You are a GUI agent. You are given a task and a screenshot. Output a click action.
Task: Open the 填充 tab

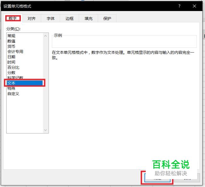(88, 19)
